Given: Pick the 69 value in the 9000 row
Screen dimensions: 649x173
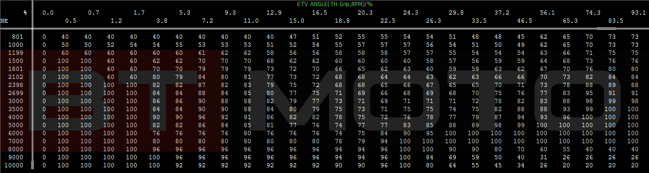Looking at the screenshot, I should coord(452,157).
